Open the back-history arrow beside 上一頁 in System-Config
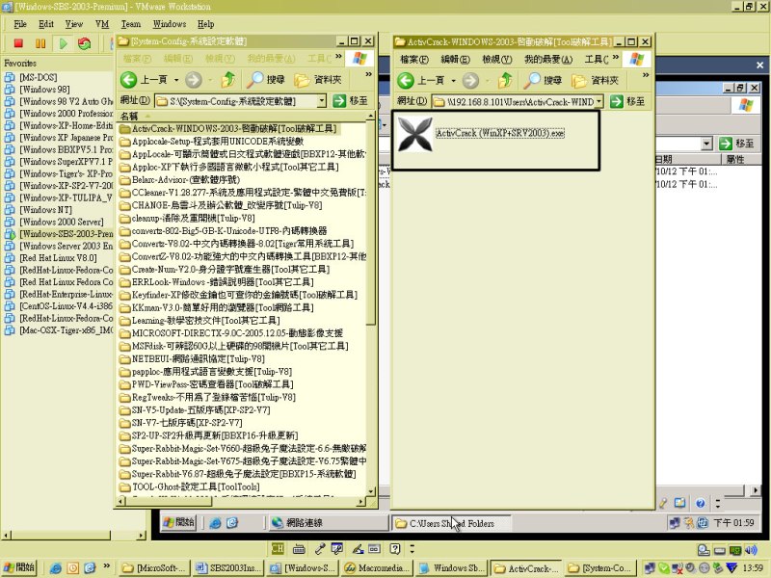Screen dimensions: 771x578 click(176, 80)
